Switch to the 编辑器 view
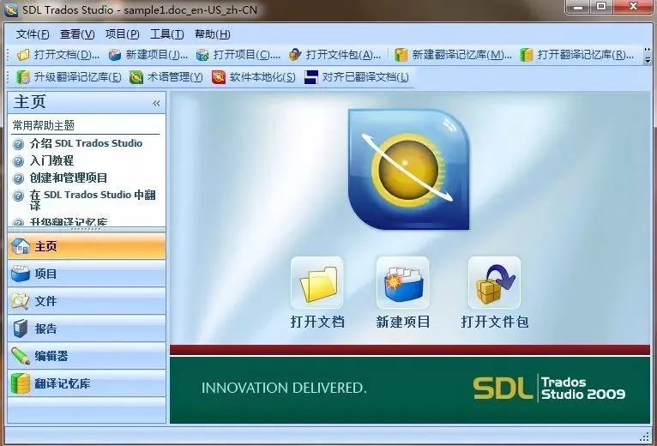The image size is (657, 446). (x=87, y=356)
